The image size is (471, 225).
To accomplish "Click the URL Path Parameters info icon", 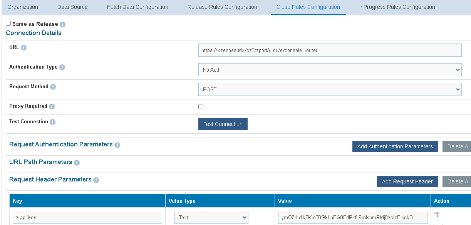I will [x=77, y=163].
